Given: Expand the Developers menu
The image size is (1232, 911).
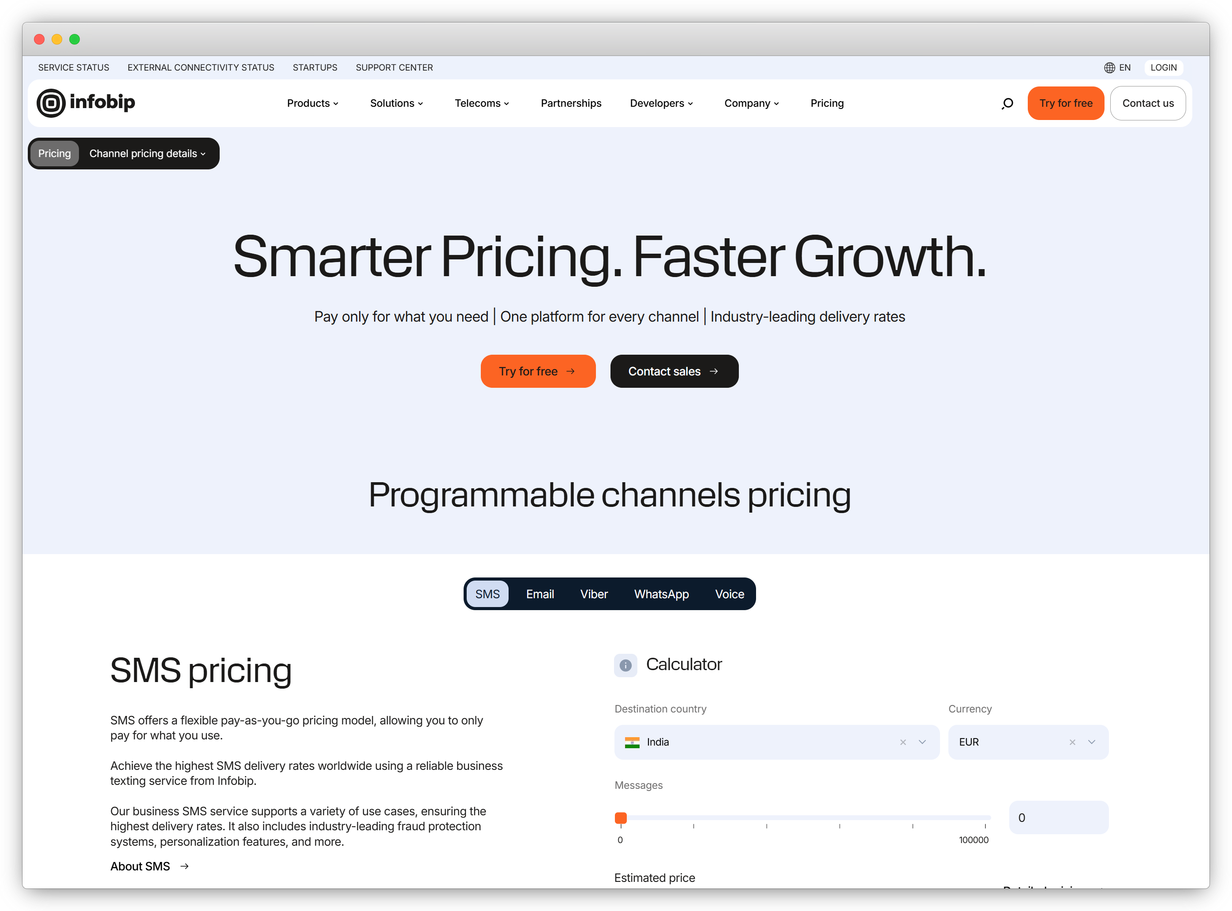Looking at the screenshot, I should 661,103.
